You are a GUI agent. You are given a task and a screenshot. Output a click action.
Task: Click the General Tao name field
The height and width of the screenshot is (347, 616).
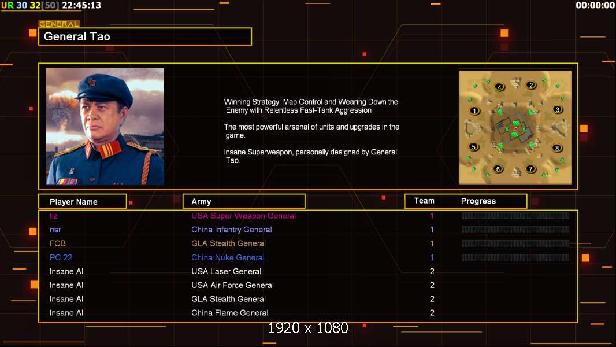coord(145,36)
